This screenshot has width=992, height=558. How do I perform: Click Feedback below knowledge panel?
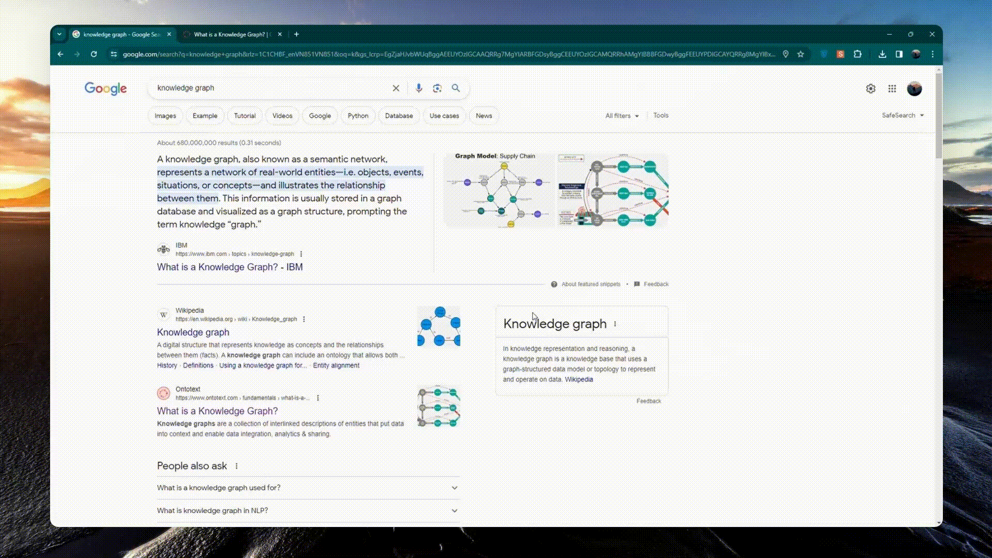(648, 401)
